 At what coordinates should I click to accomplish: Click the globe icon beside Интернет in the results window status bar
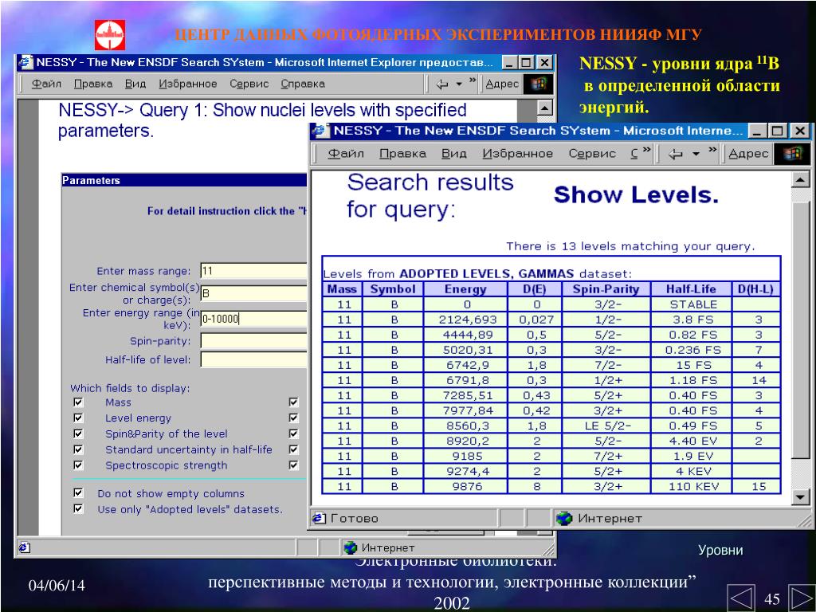[564, 518]
